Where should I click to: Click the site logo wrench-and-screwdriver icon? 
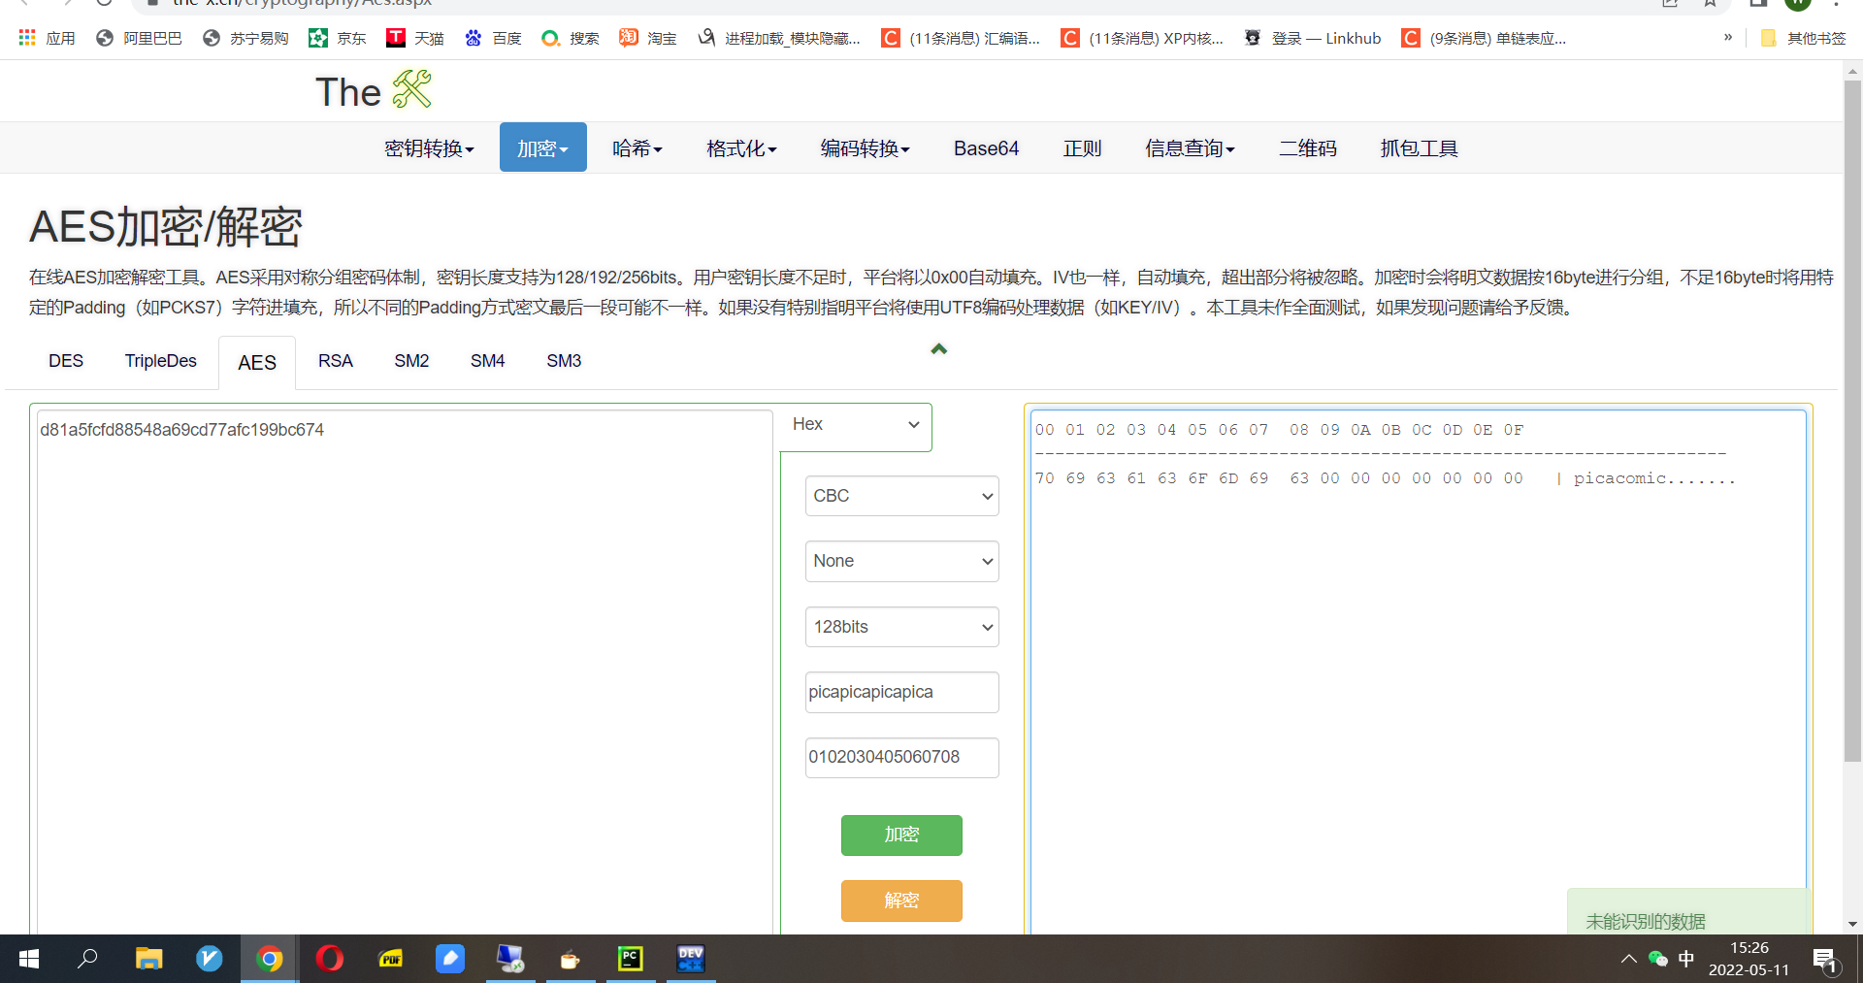412,89
